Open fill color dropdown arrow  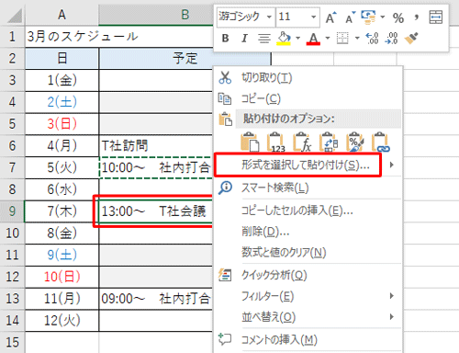tap(297, 39)
